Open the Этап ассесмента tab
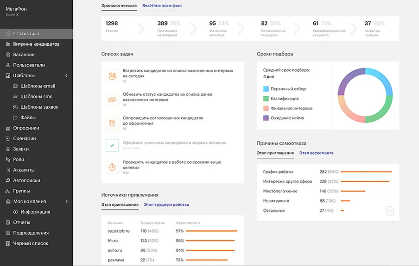Viewport: 419px width, 266px height. click(316, 153)
